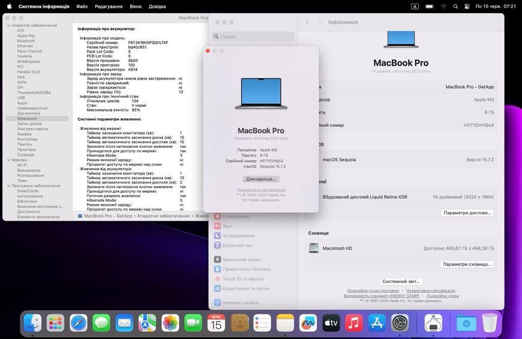Open the Downloads folder in the Dock
The height and width of the screenshot is (339, 522).
click(x=466, y=323)
